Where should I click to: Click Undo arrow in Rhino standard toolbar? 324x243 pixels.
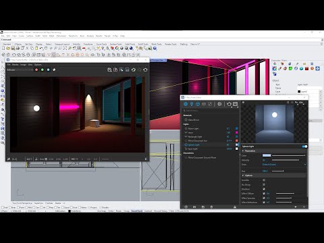(x=41, y=48)
